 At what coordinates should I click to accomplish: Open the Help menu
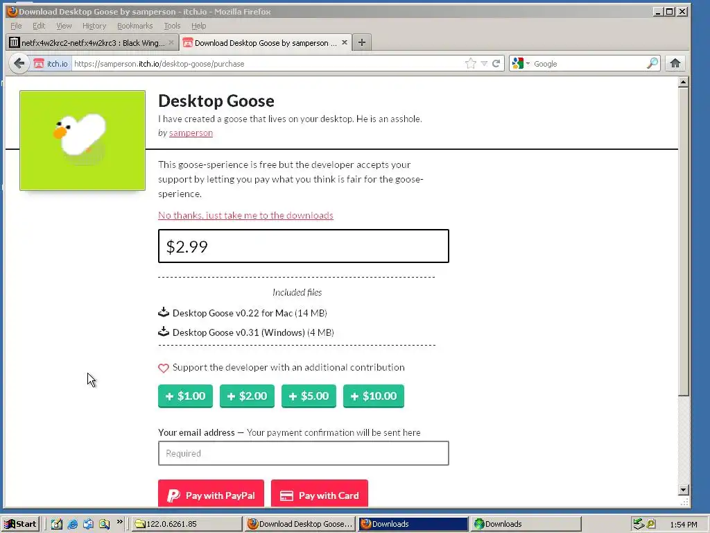(198, 26)
